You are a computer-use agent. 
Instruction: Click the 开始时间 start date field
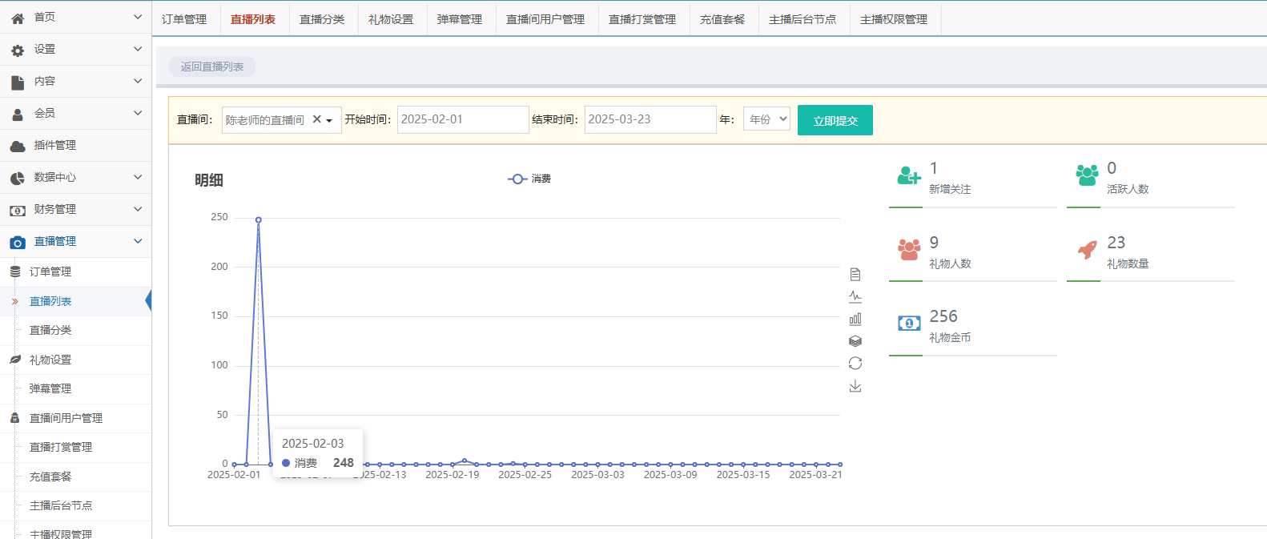click(x=462, y=119)
